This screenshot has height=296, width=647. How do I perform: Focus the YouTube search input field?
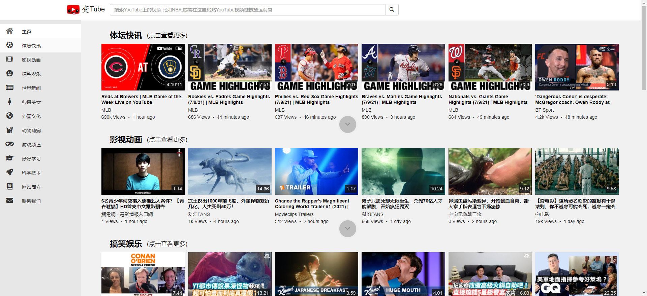tap(247, 10)
